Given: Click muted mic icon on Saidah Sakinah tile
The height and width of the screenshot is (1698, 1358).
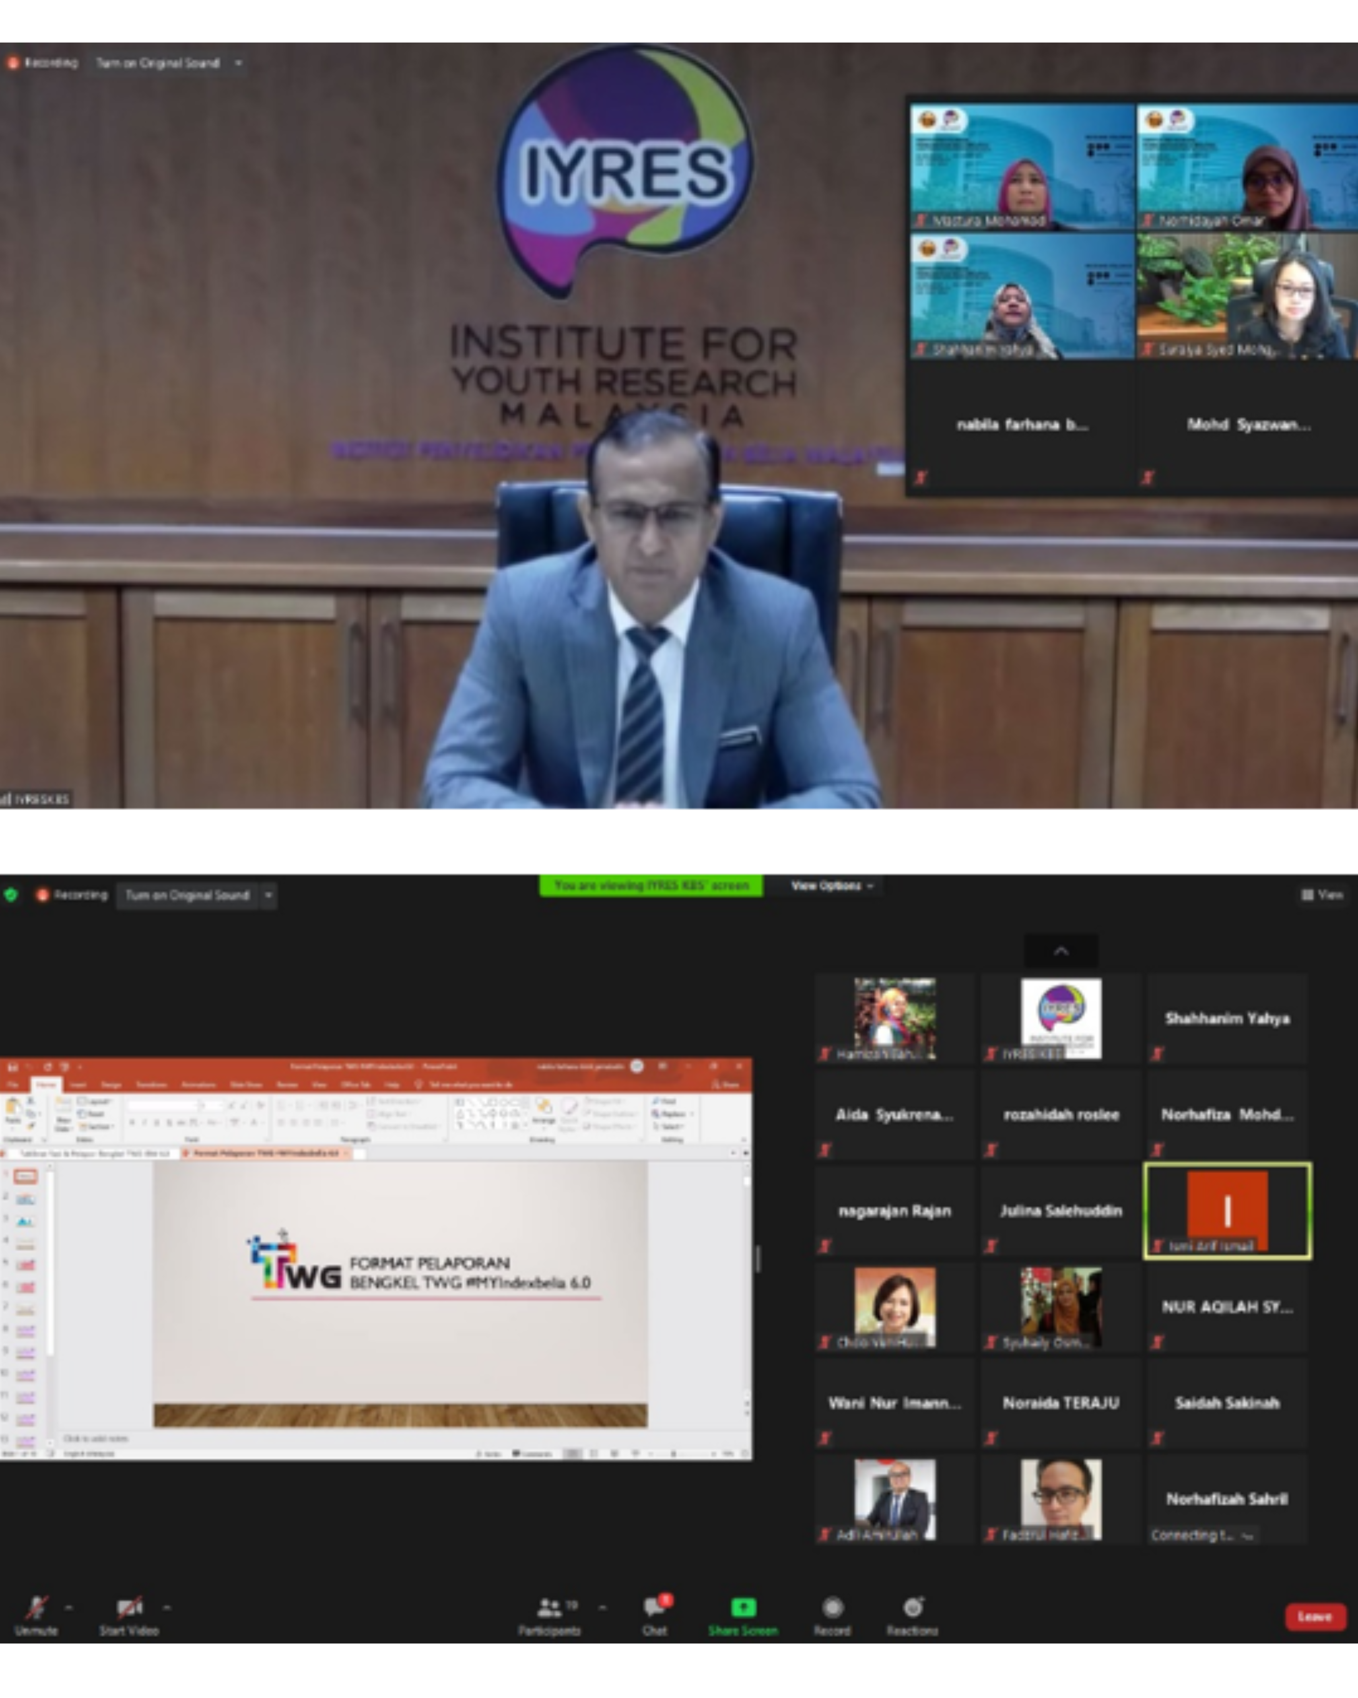Looking at the screenshot, I should tap(1157, 1439).
